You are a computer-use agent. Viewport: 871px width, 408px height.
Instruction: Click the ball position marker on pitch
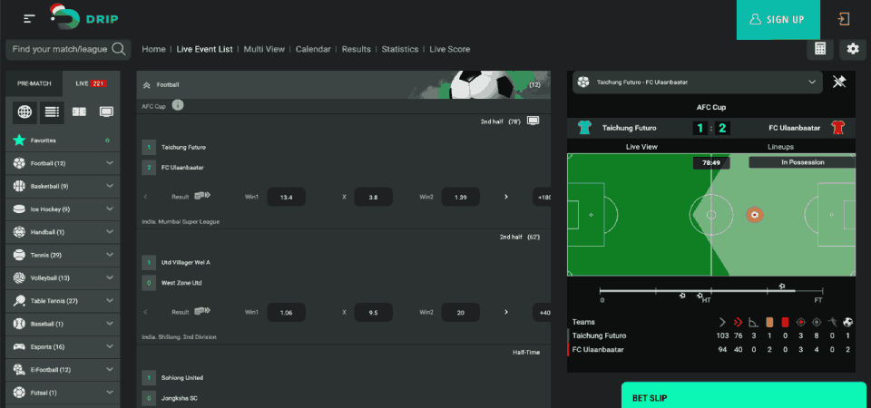(x=754, y=214)
